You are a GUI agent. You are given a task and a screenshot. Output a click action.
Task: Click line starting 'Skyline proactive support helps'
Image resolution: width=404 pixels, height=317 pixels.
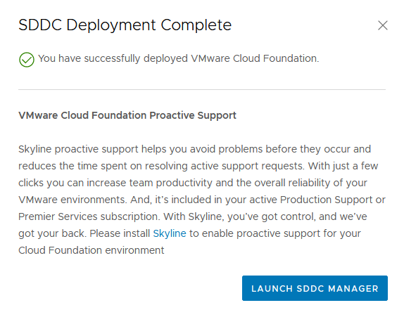tap(194, 149)
